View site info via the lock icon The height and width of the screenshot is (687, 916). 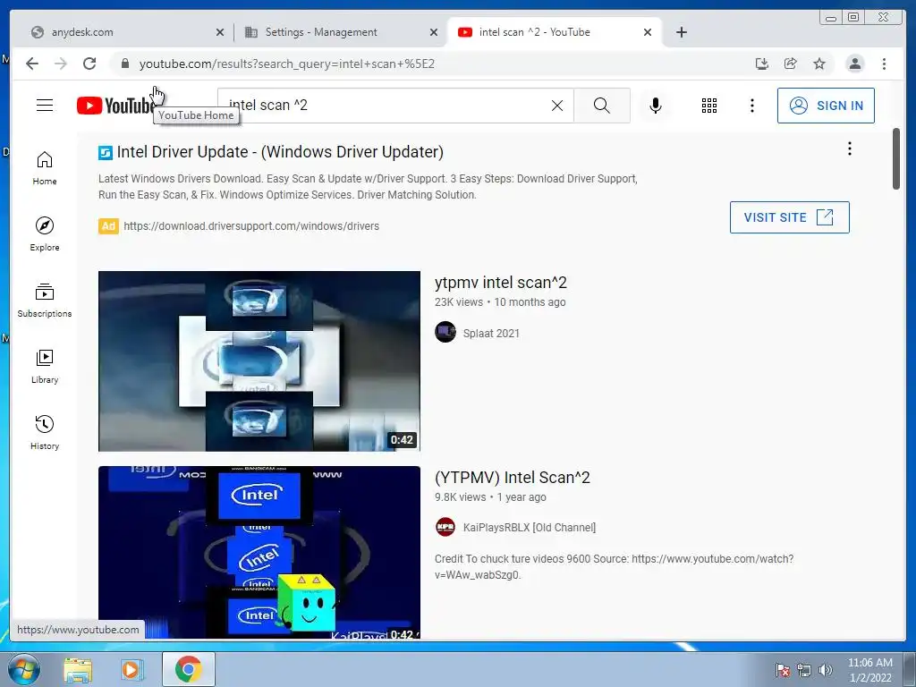124,64
